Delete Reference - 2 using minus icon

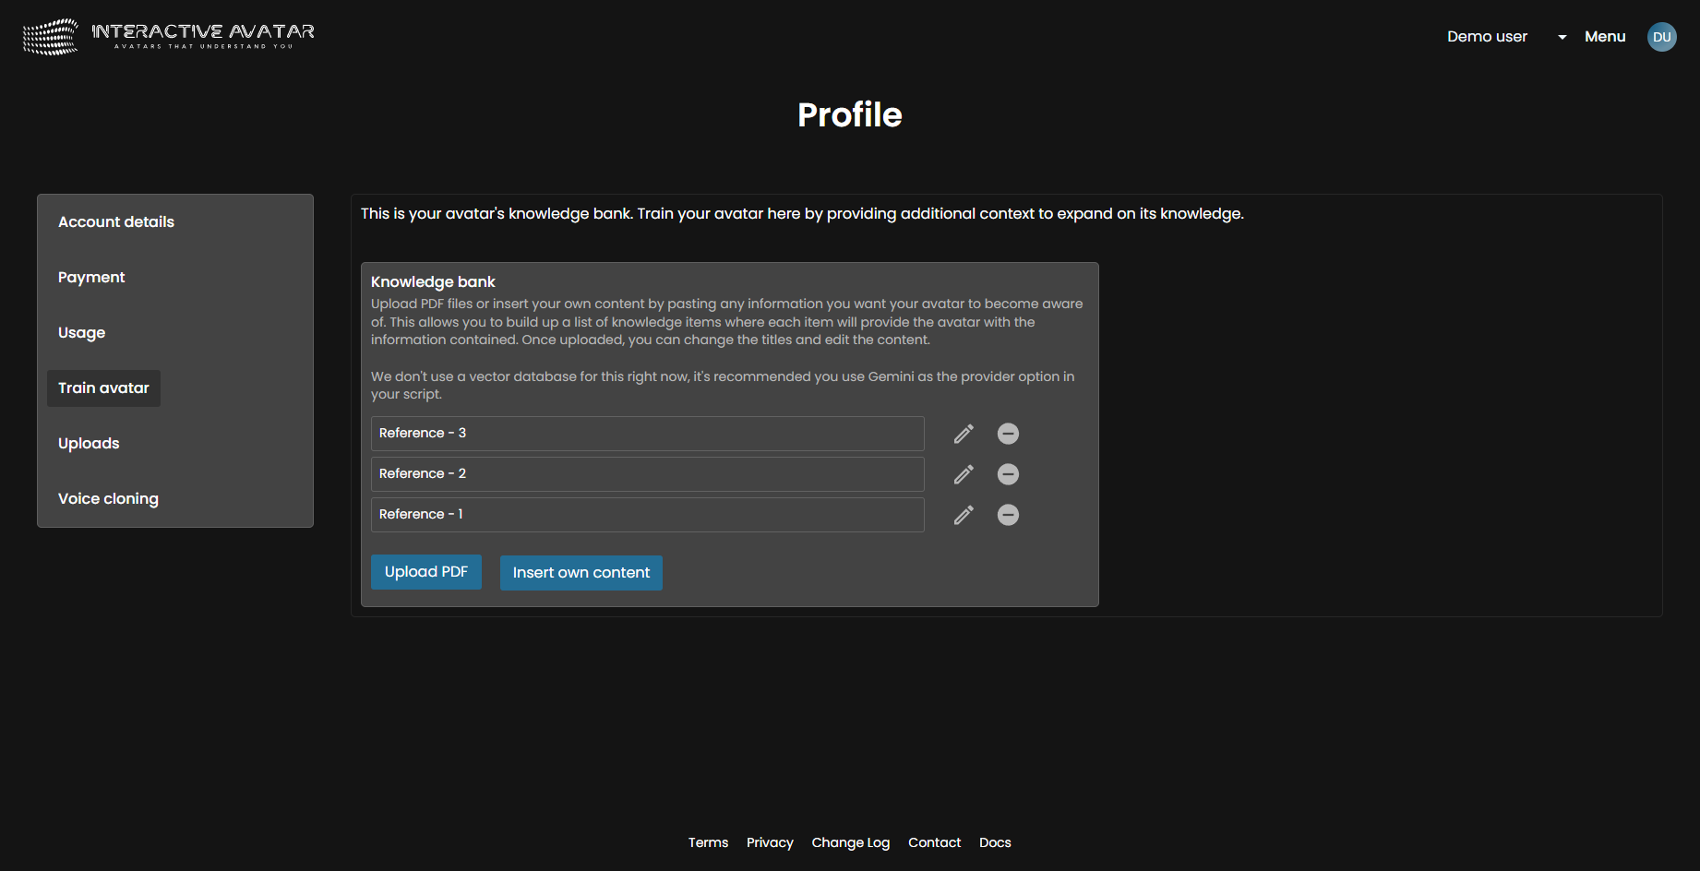pyautogui.click(x=1008, y=474)
